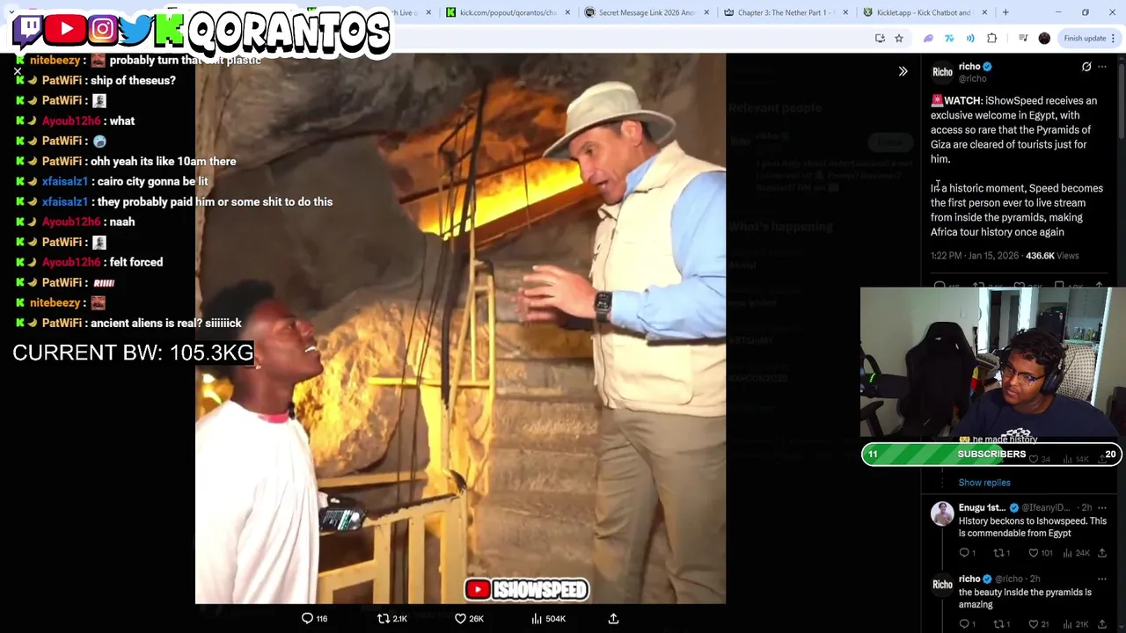This screenshot has width=1126, height=633.
Task: Share the video tweet via upload icon
Action: (613, 619)
